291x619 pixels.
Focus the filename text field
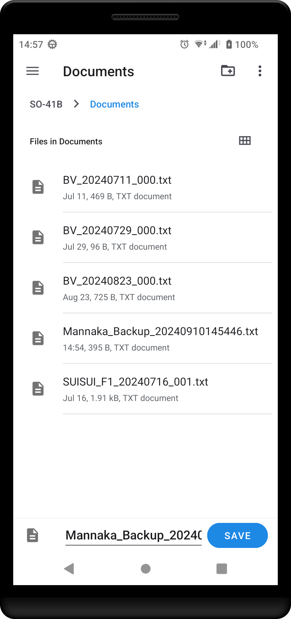tap(133, 535)
